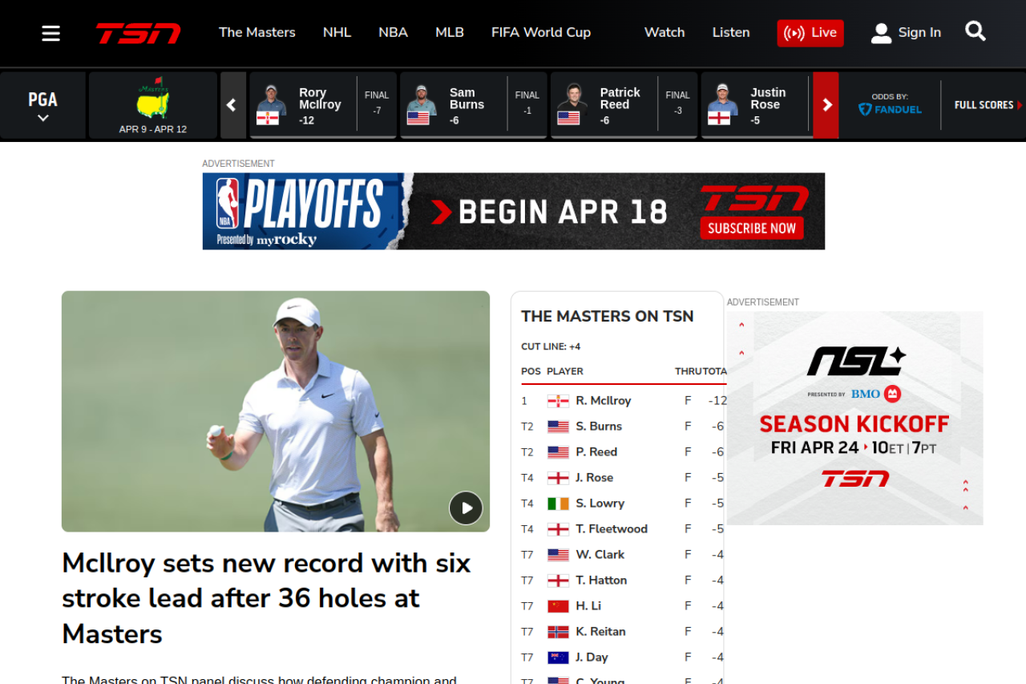Open the search magnifier icon

coord(975,32)
